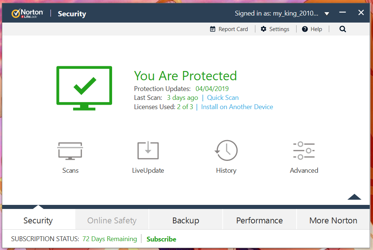Open the Report Card icon

click(212, 29)
